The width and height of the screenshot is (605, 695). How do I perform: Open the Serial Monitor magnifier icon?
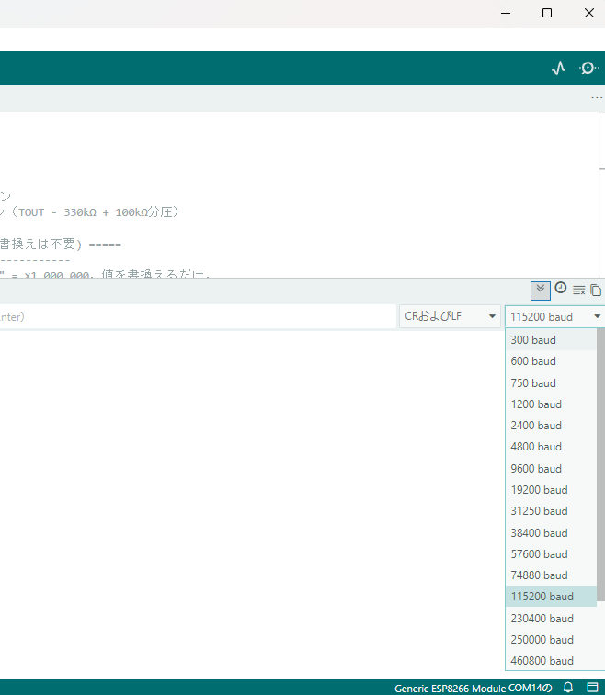(589, 68)
